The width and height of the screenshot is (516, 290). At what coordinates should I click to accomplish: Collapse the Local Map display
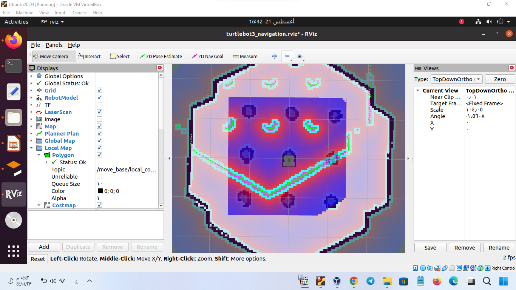point(31,148)
